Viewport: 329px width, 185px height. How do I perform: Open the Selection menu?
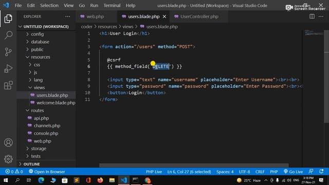49,6
